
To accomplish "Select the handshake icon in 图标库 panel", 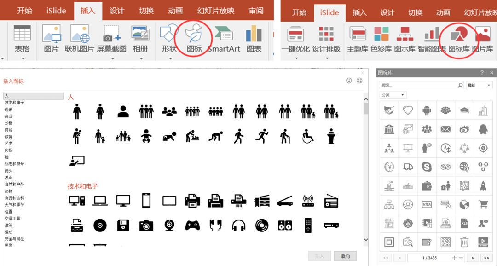I will coord(389,110).
